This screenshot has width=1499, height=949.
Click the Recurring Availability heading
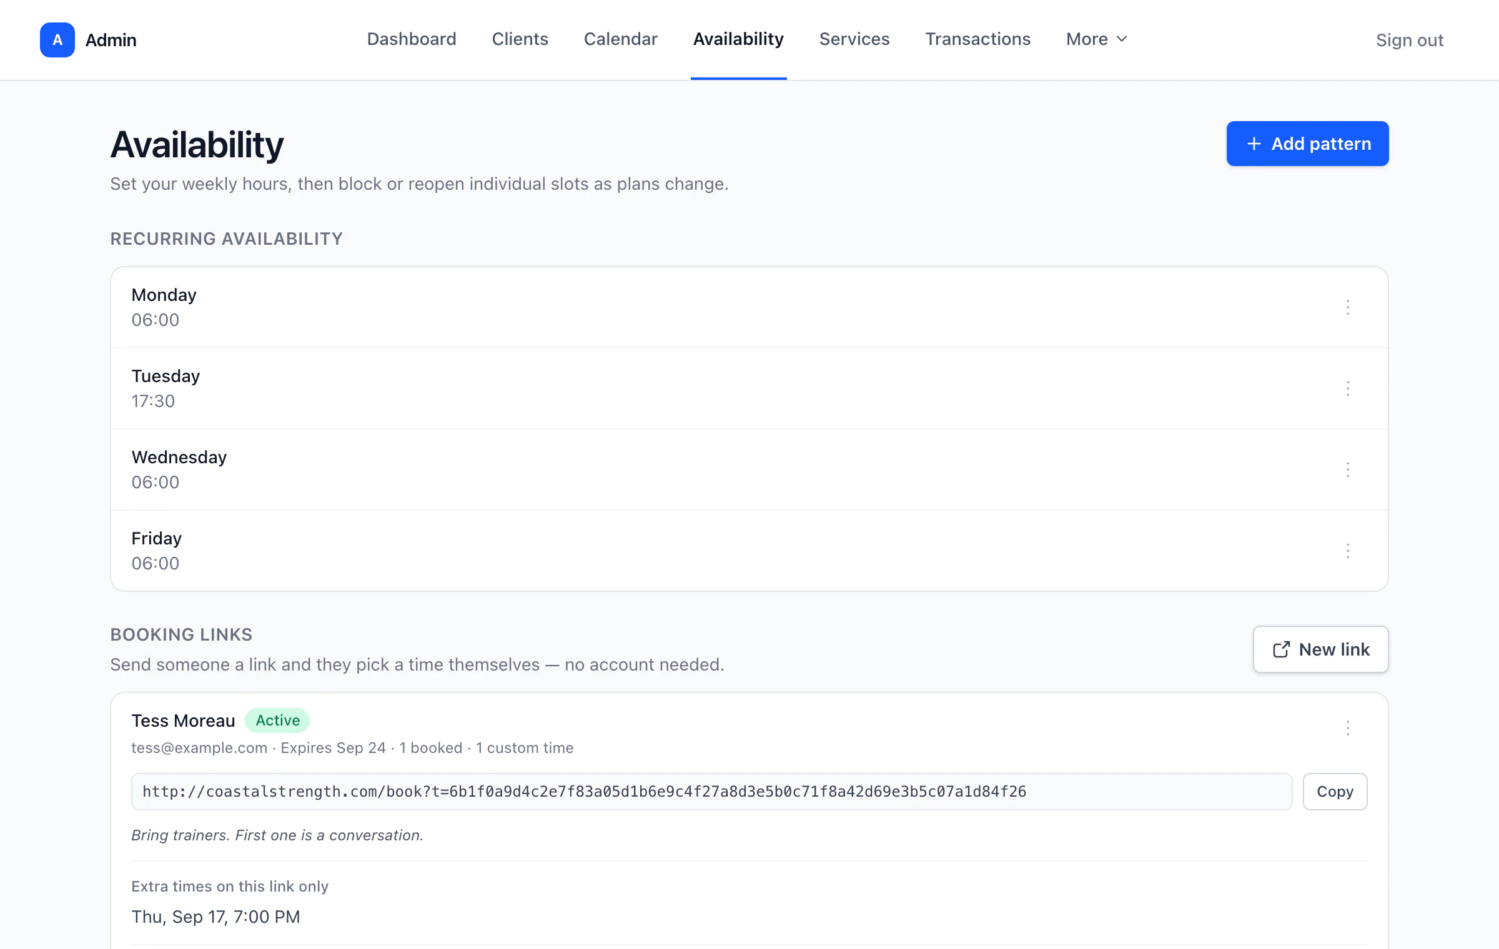pos(226,238)
